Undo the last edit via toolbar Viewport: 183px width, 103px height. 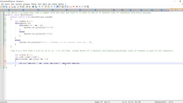coord(27,7)
